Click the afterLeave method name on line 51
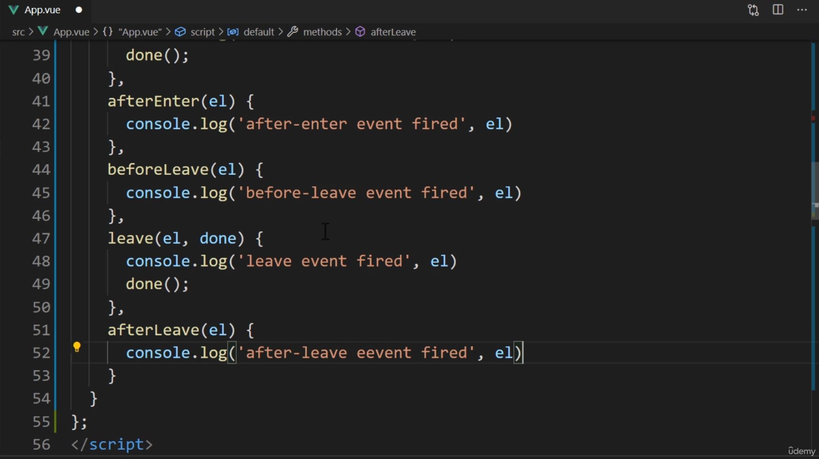819x459 pixels. (153, 330)
